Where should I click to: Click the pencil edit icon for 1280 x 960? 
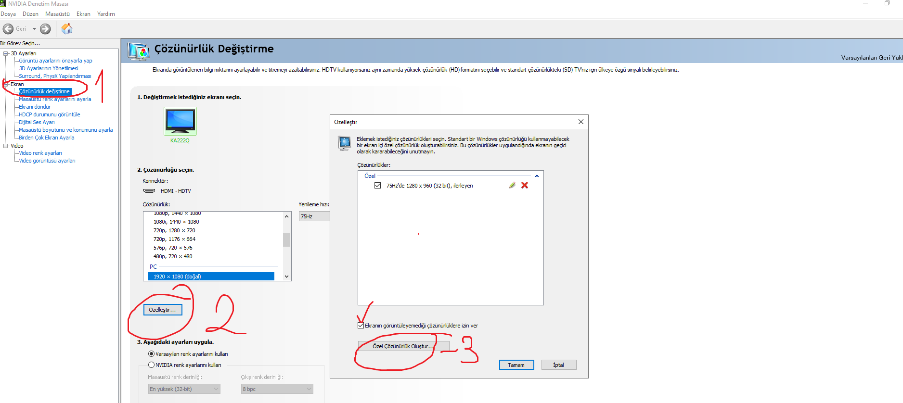tap(512, 185)
